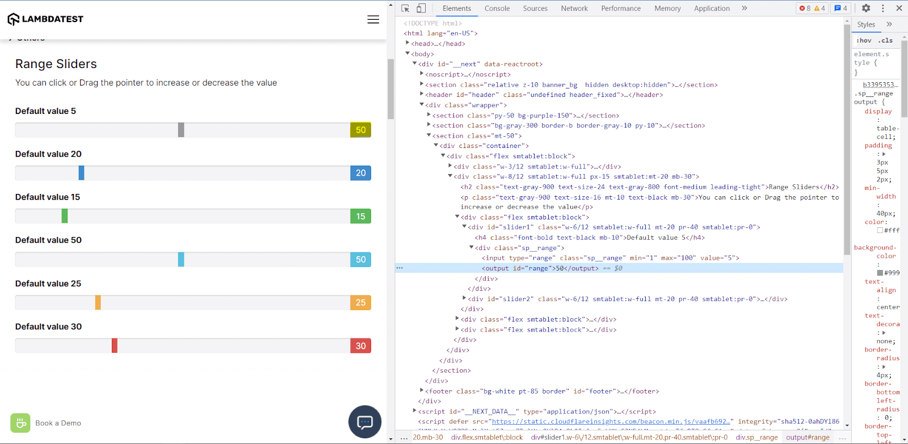Toggle the device toolbar icon

coord(421,9)
